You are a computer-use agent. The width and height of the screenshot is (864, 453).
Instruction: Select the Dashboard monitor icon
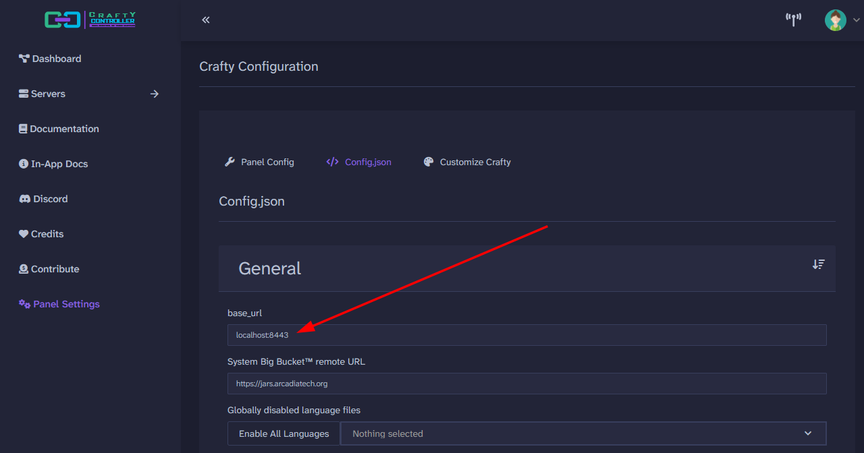(x=24, y=59)
